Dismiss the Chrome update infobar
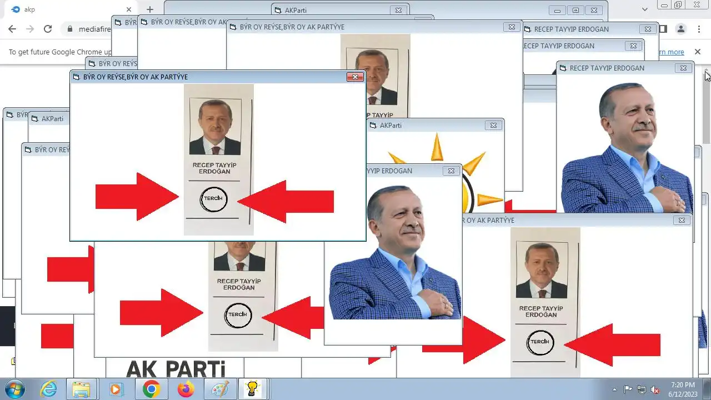This screenshot has width=711, height=400. coord(698,52)
